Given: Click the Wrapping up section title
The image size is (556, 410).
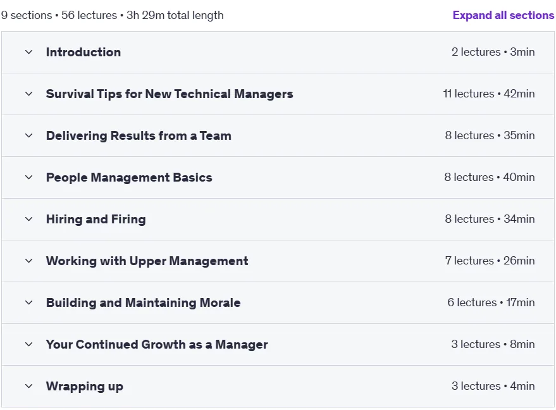Looking at the screenshot, I should (85, 386).
